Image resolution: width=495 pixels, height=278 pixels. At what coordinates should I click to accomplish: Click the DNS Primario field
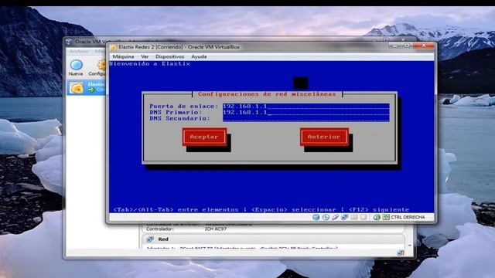click(x=306, y=112)
